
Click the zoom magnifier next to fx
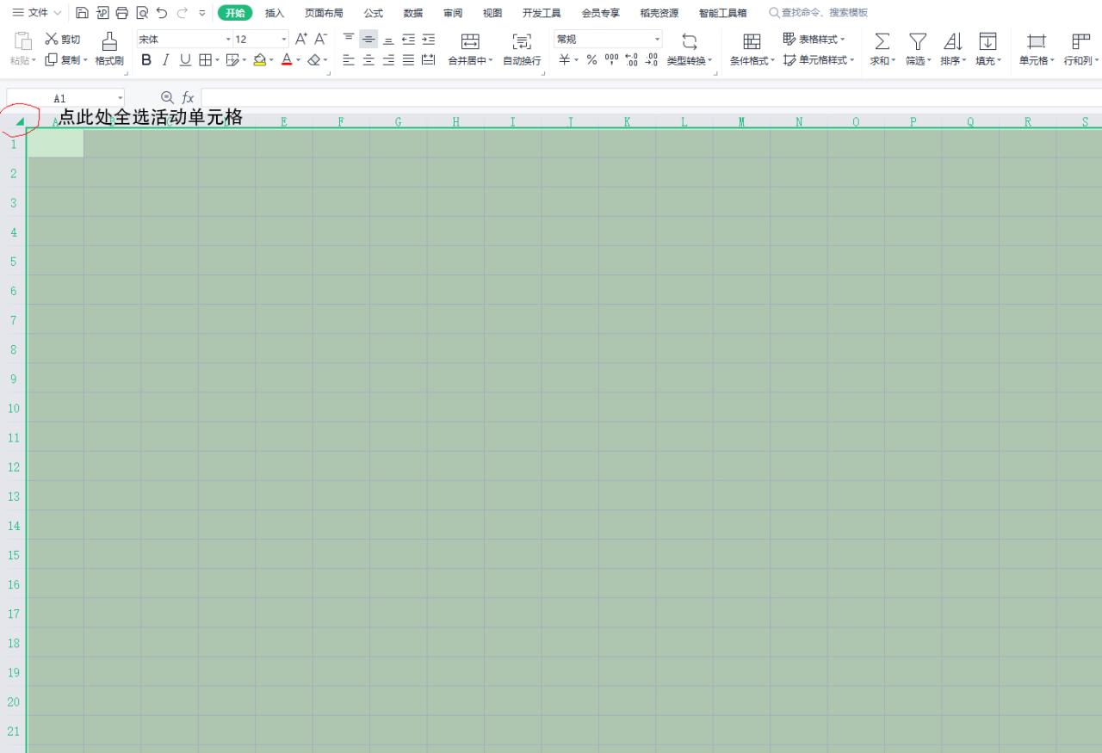(x=167, y=98)
